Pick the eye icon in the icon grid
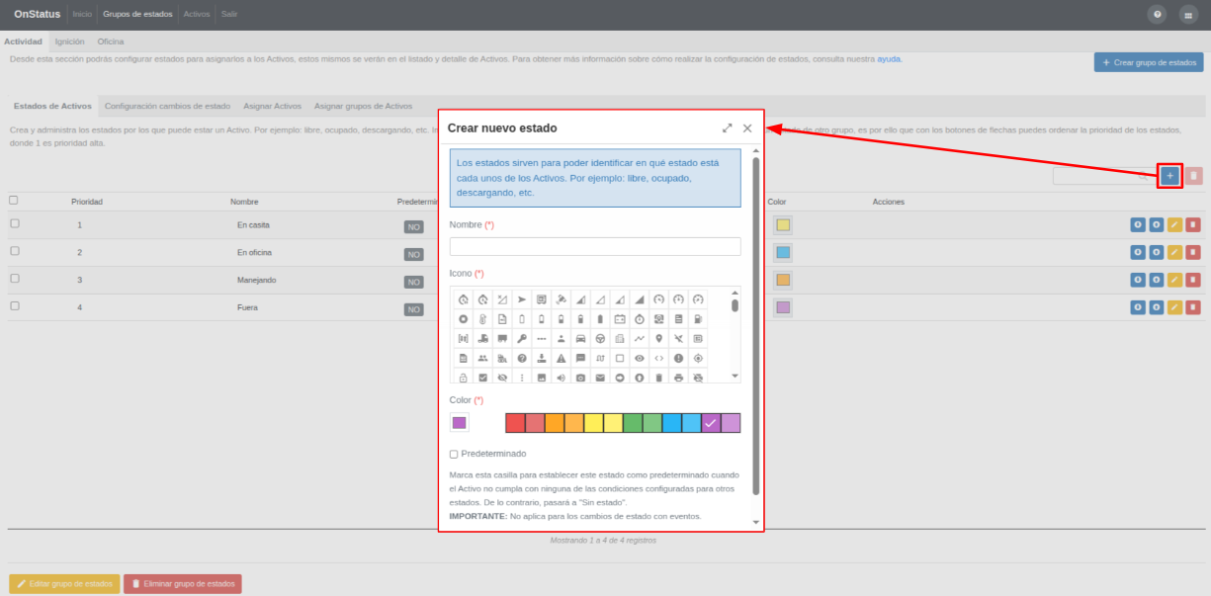The image size is (1211, 596). pyautogui.click(x=639, y=359)
